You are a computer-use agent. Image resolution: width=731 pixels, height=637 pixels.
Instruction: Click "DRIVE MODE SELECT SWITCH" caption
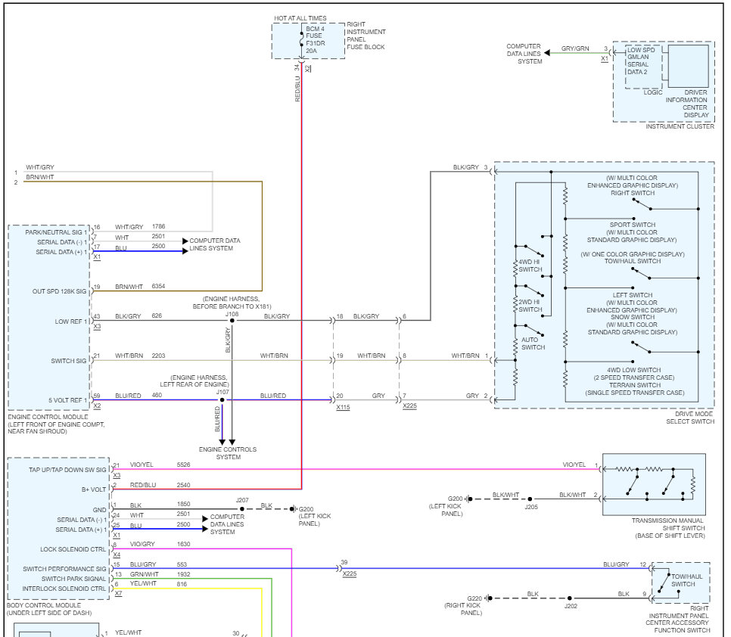[x=690, y=418]
